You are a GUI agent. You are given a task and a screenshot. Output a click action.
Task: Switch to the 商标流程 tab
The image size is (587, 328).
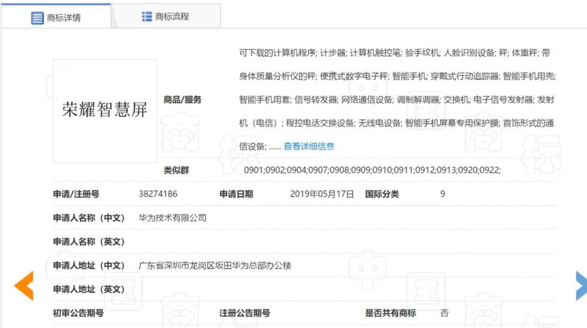pos(166,16)
